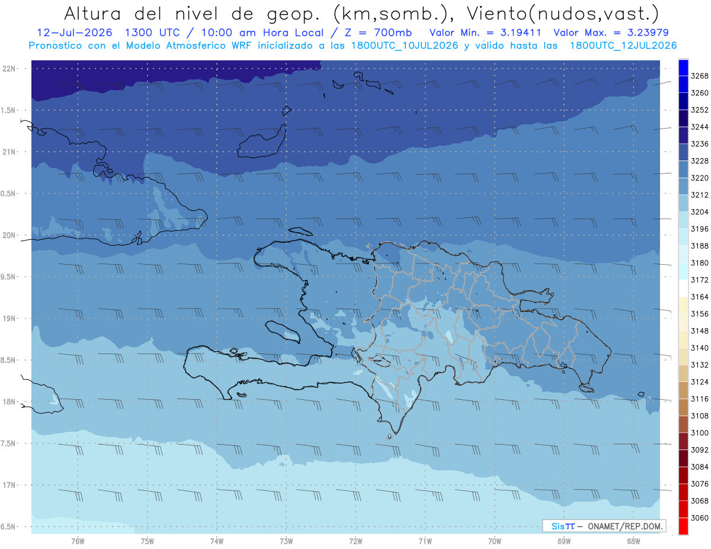This screenshot has width=711, height=549.
Task: Click the '3116' color scale label
Action: (x=700, y=399)
